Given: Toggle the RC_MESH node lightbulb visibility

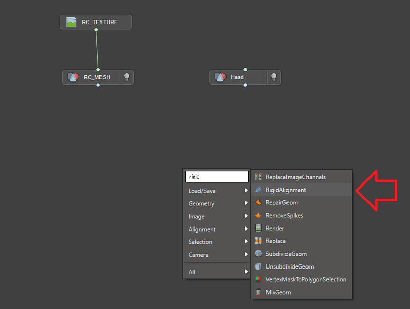Looking at the screenshot, I should tap(127, 77).
